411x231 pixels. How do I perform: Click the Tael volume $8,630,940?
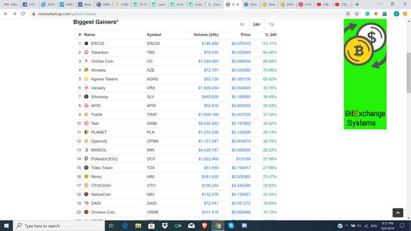[x=208, y=123]
